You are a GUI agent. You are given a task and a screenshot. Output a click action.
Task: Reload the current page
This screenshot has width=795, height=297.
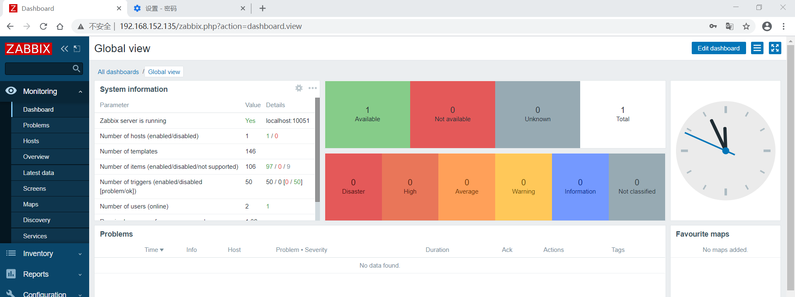(x=43, y=26)
